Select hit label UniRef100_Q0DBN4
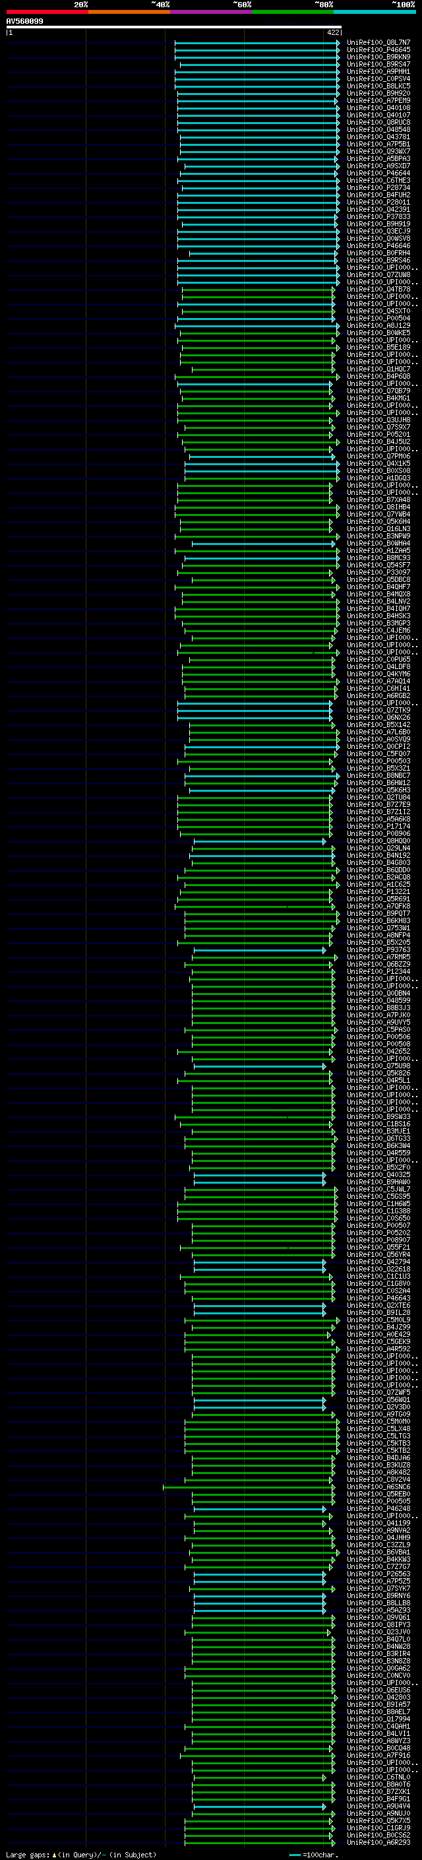The image size is (422, 1860). click(378, 994)
